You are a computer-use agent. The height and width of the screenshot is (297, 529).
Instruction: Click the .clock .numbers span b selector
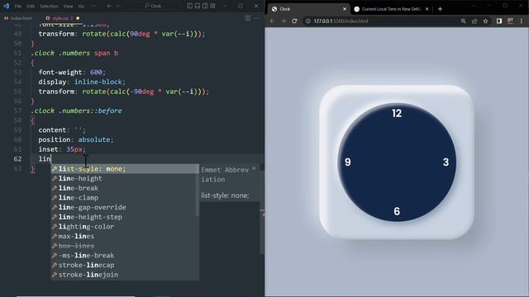click(x=74, y=53)
